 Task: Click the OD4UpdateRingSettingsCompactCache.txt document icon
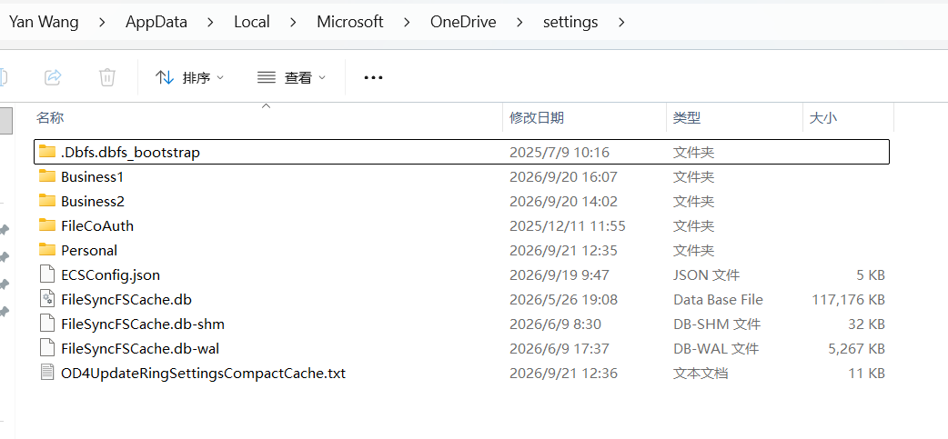[47, 373]
